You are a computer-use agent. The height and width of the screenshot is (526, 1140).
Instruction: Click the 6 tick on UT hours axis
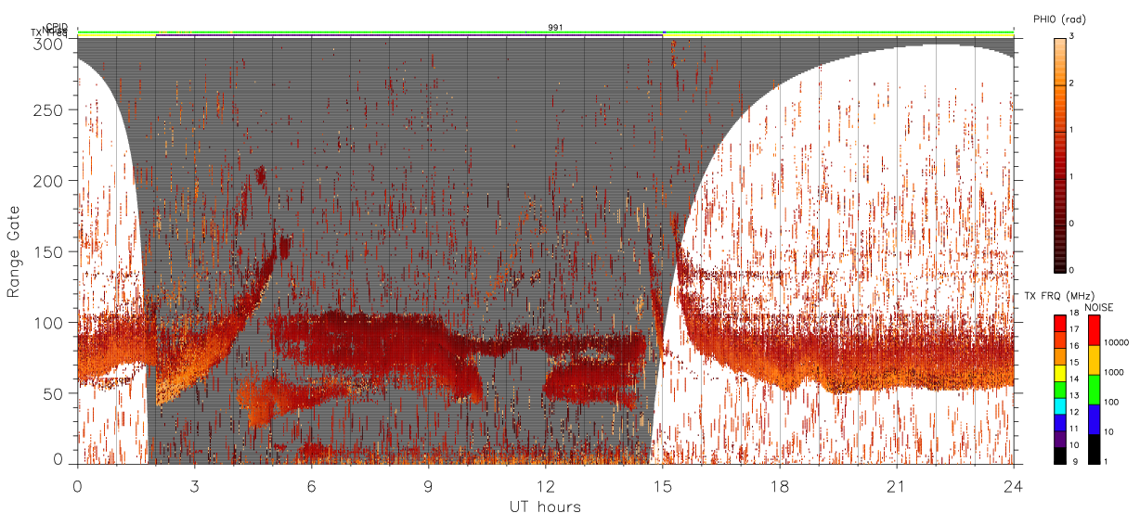pyautogui.click(x=312, y=486)
